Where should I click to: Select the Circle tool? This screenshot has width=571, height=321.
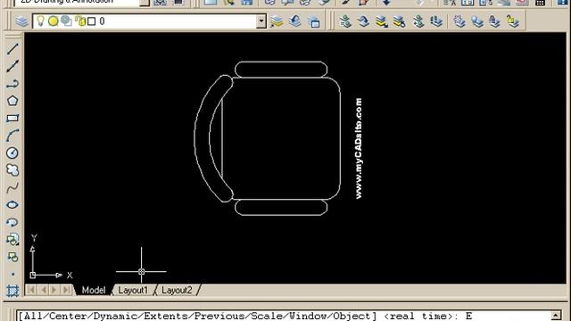[x=12, y=152]
